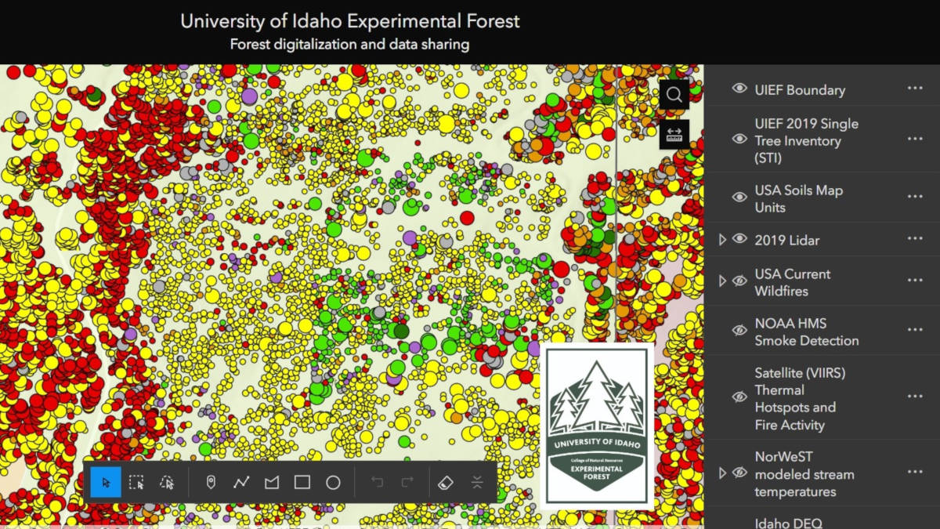Click the eraser clear tool
Viewport: 940px width, 529px height.
pyautogui.click(x=446, y=482)
